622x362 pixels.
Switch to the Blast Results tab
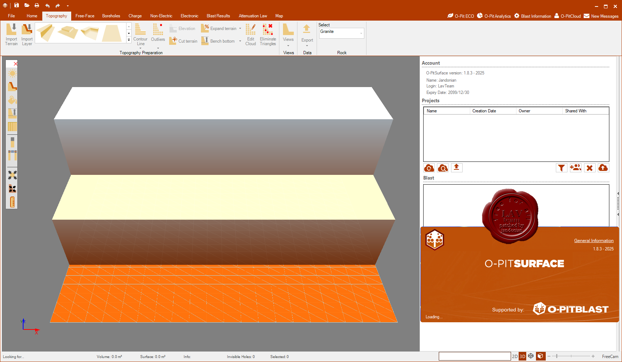point(218,16)
